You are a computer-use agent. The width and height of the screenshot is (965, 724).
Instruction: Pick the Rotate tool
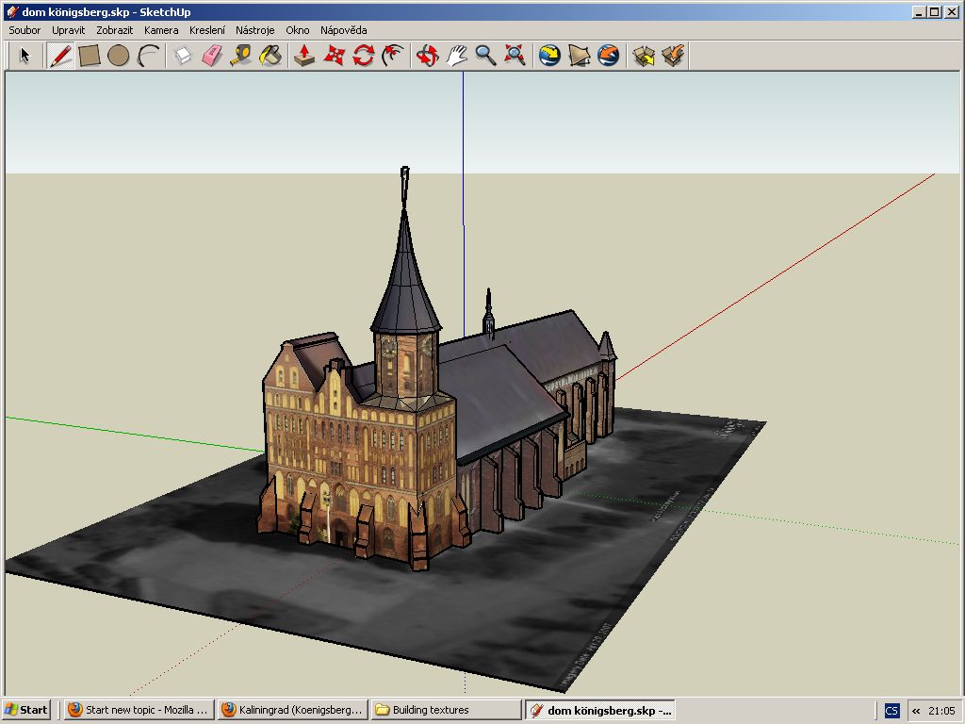click(363, 56)
